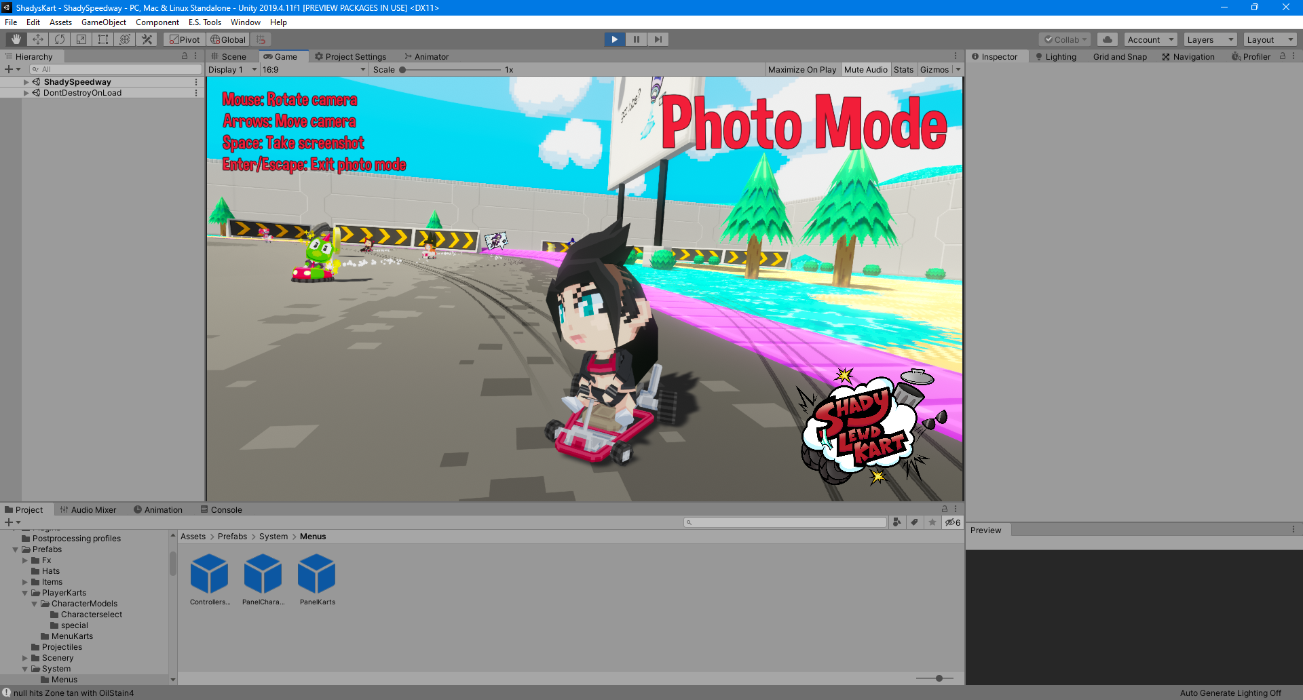Open the Game view options menu
The width and height of the screenshot is (1303, 700).
[955, 56]
